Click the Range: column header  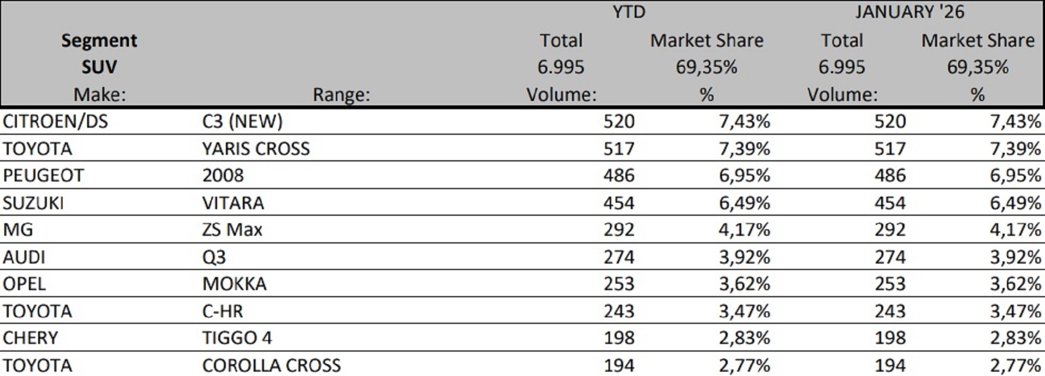[341, 95]
